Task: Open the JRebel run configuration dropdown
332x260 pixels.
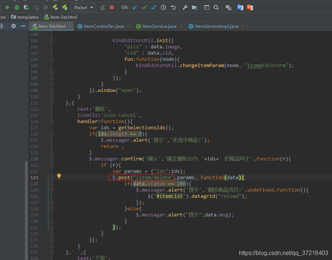Action: 83,8
